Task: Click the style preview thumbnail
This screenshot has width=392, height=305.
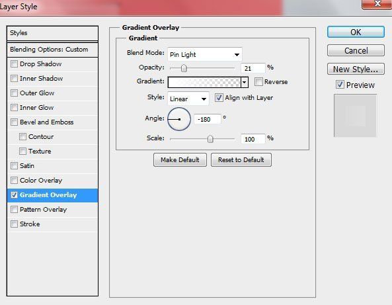Action: (355, 116)
